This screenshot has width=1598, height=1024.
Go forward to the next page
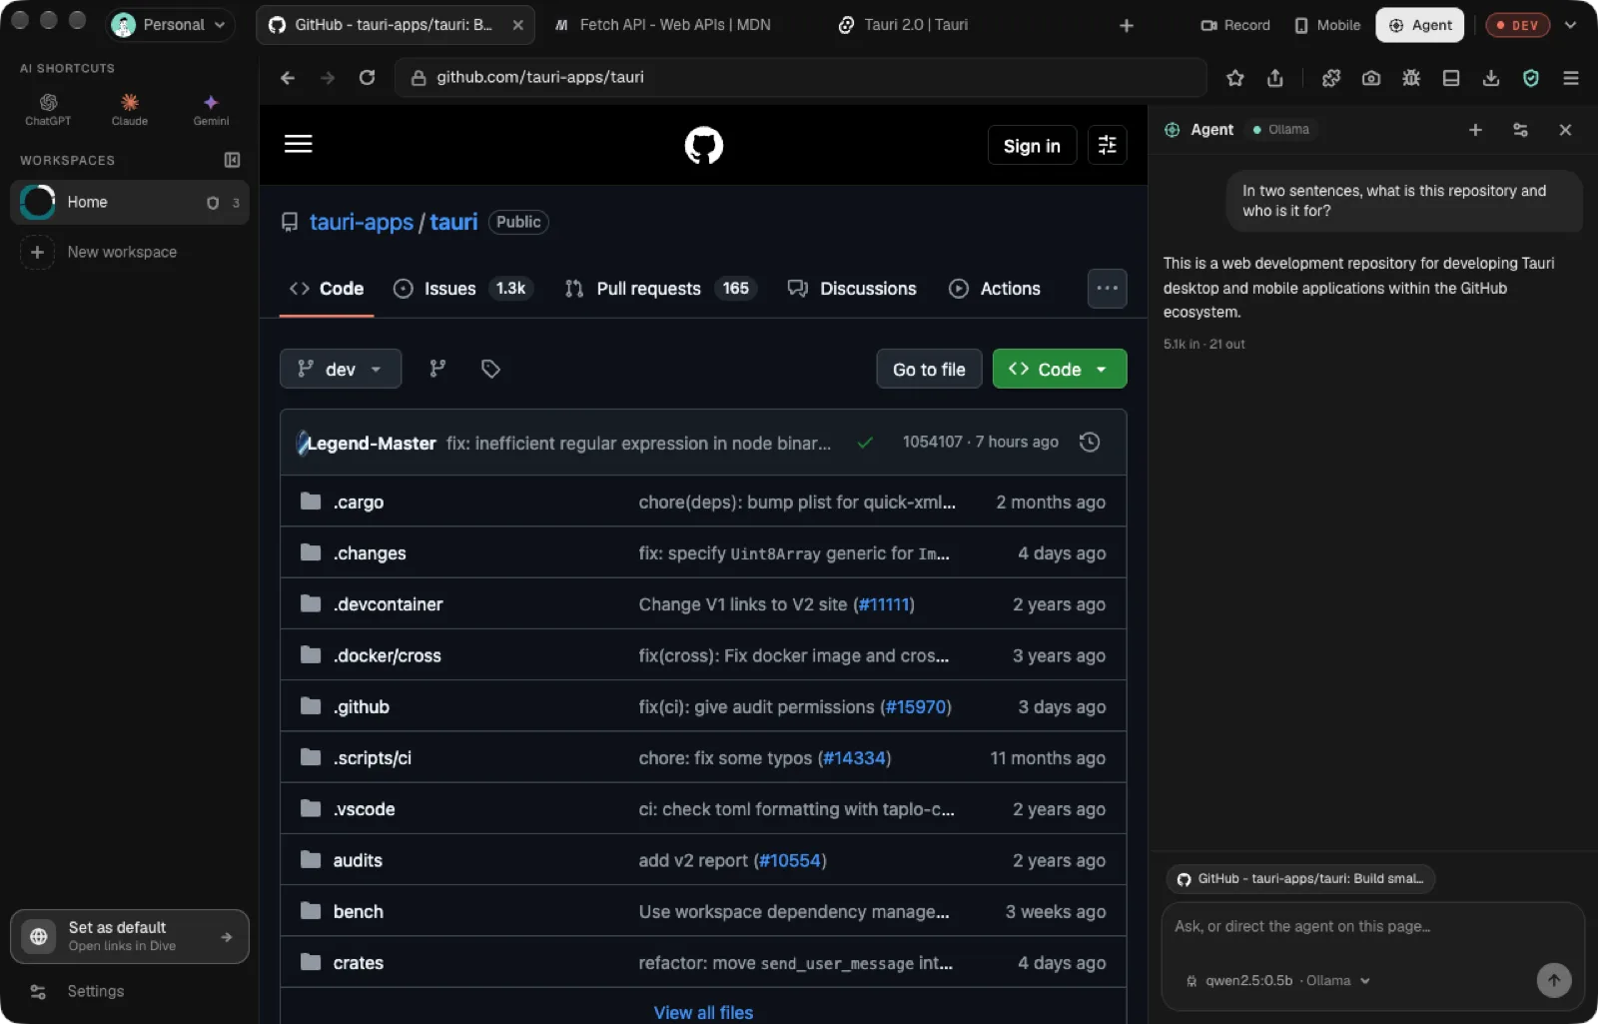pyautogui.click(x=328, y=78)
